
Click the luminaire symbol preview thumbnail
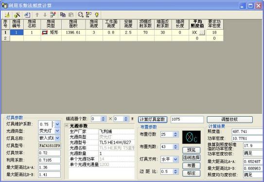(x=192, y=137)
